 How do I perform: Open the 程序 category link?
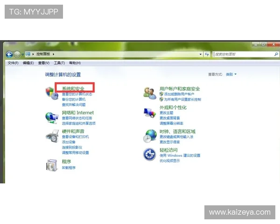pyautogui.click(x=66, y=161)
